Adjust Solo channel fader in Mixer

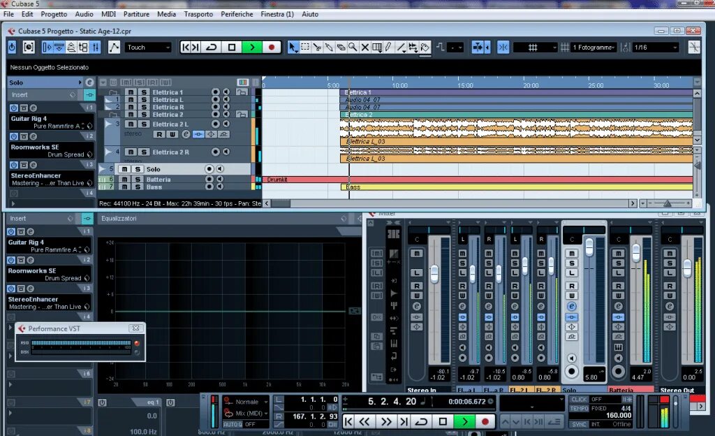(x=589, y=247)
